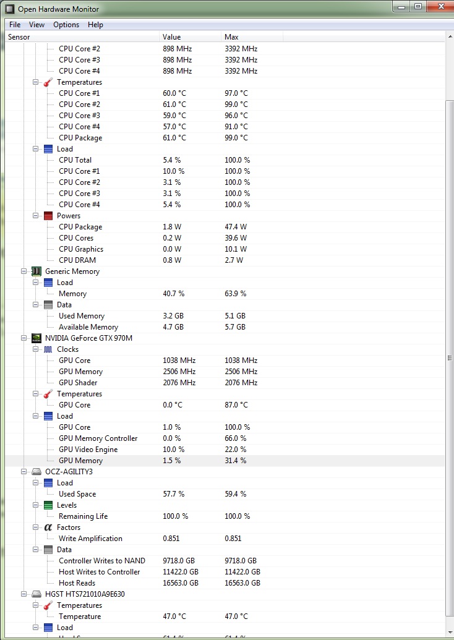Click the GPU Load blue icon
The image size is (454, 640).
48,416
